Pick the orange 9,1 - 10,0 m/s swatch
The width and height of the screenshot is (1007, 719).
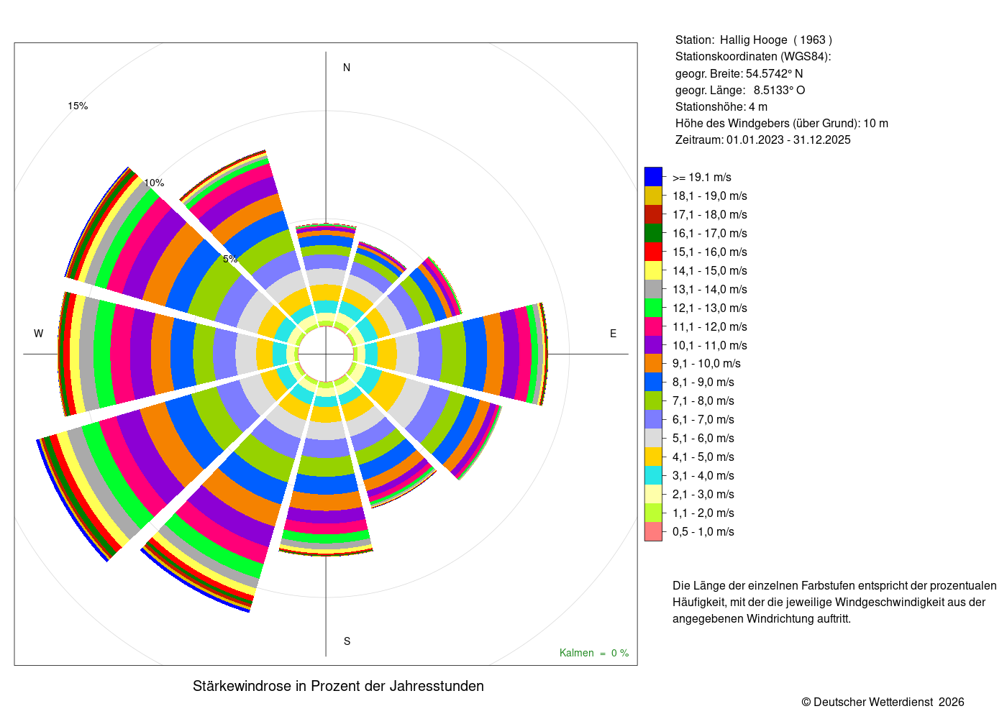pyautogui.click(x=653, y=363)
